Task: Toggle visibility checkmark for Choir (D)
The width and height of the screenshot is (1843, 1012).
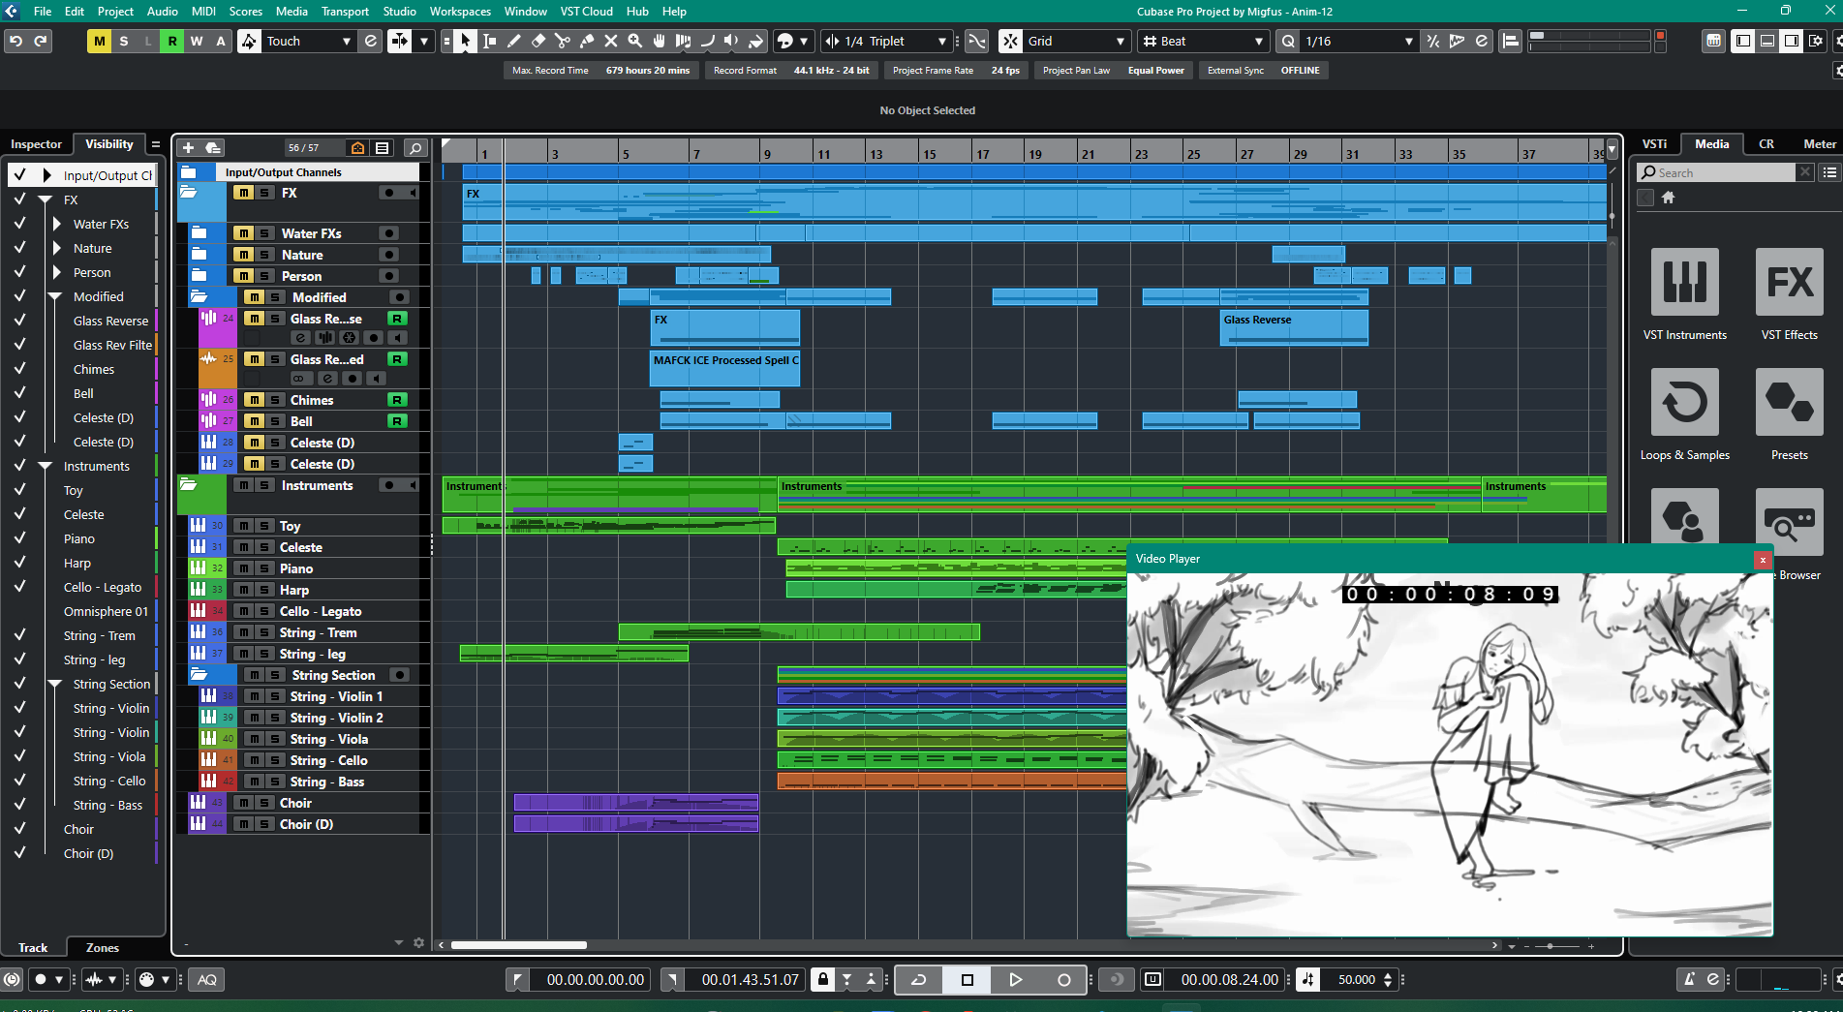Action: click(19, 853)
